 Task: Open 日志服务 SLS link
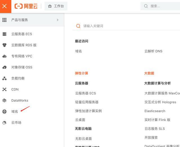(x=155, y=129)
